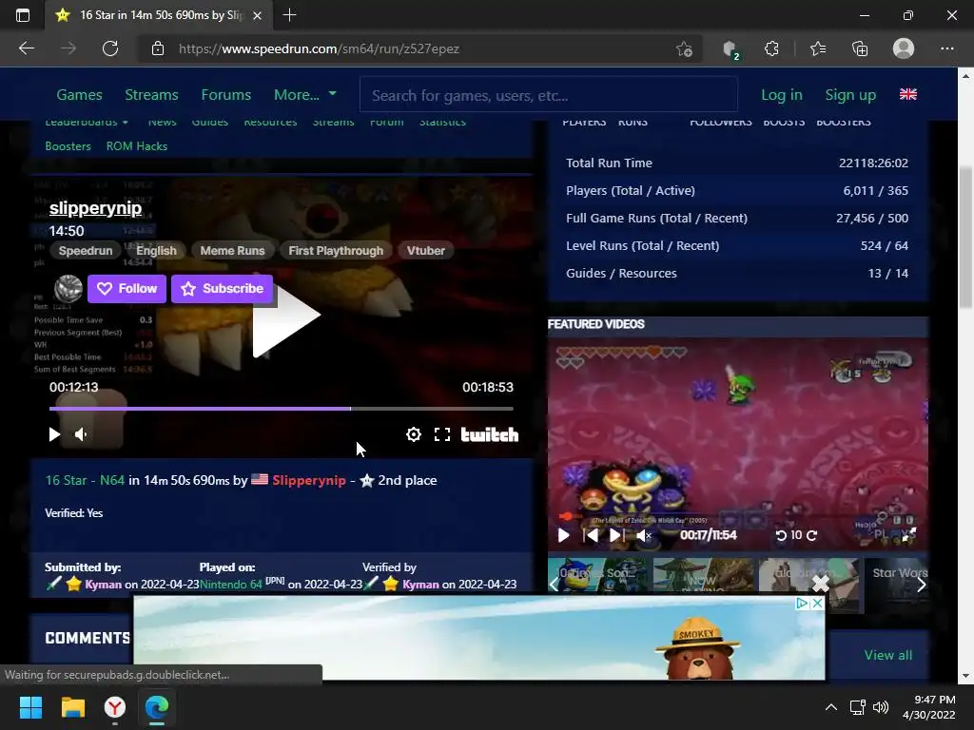Open the Boosters tab
This screenshot has height=730, width=974.
68,146
